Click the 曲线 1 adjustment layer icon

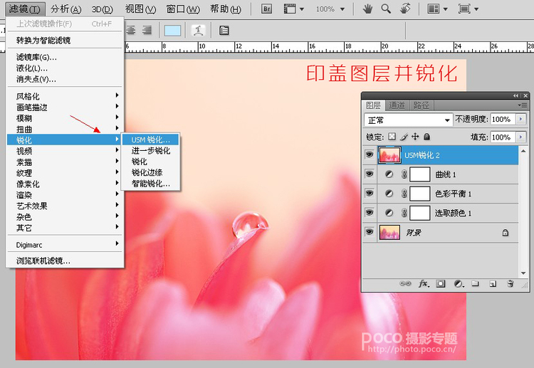(389, 174)
